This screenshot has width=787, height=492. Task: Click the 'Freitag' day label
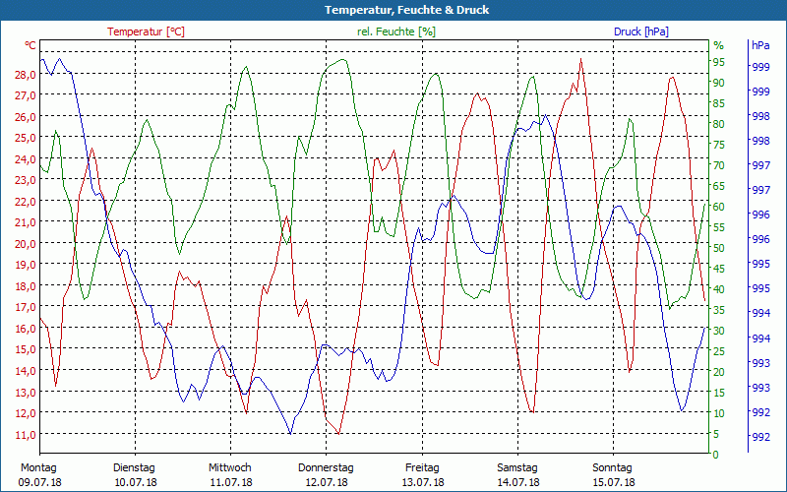coord(422,468)
